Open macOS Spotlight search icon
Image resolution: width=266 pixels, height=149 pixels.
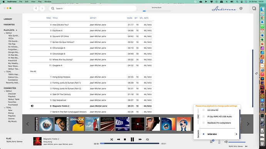tap(237, 2)
